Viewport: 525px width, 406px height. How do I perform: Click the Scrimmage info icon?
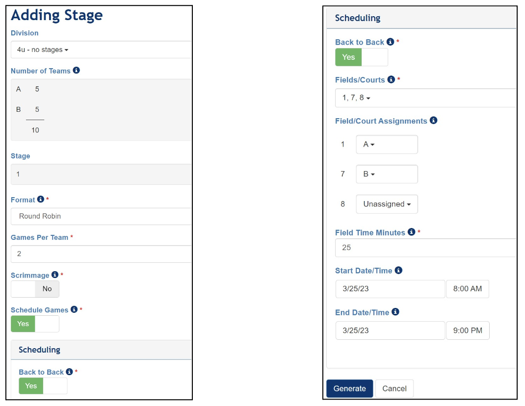click(55, 275)
